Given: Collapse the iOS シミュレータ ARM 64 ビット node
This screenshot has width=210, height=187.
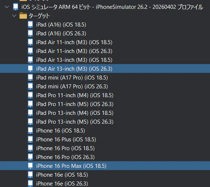Looking at the screenshot, I should 7,7.
